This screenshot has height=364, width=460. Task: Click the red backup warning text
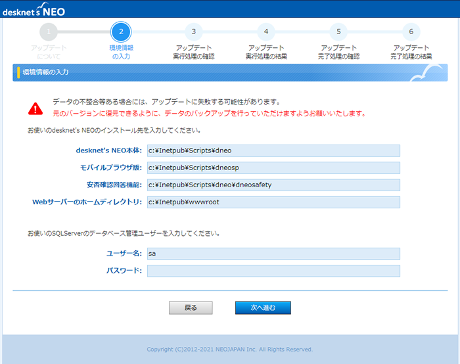(x=209, y=114)
